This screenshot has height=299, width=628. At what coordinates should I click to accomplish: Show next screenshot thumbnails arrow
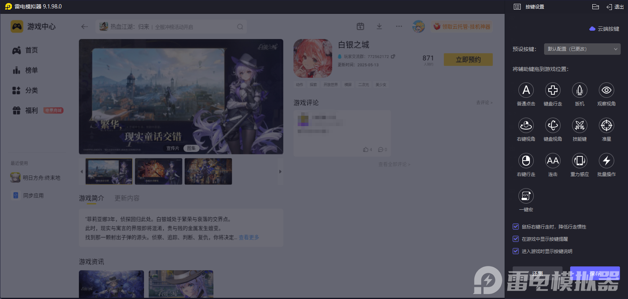pyautogui.click(x=280, y=171)
